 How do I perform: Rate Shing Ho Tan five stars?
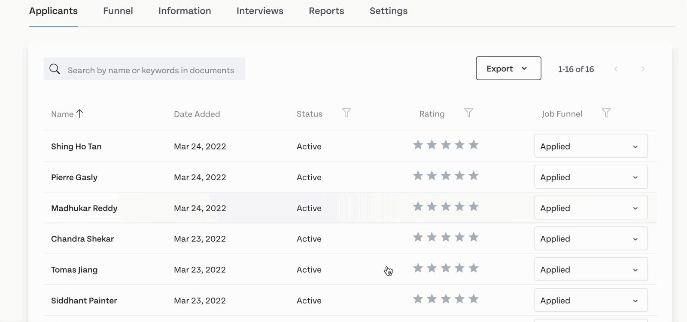pyautogui.click(x=474, y=145)
